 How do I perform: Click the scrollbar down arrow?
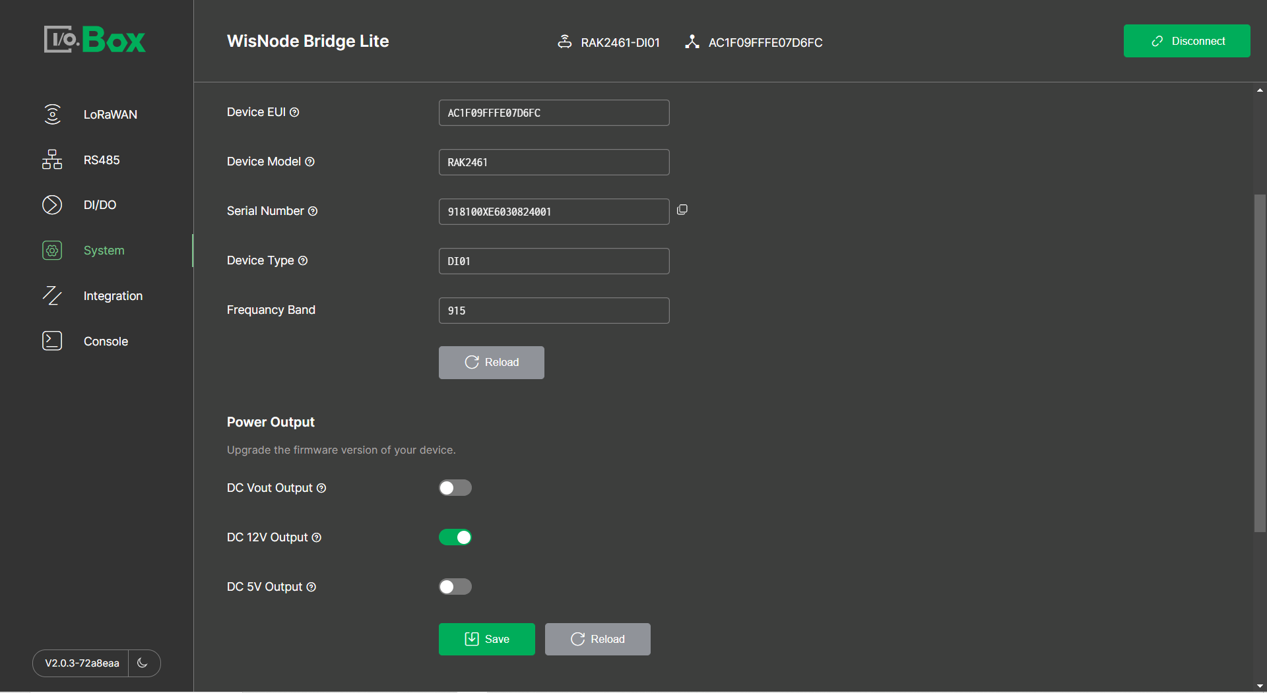pyautogui.click(x=1260, y=686)
